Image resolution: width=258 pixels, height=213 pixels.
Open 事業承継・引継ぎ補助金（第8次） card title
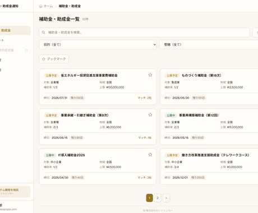click(x=85, y=115)
